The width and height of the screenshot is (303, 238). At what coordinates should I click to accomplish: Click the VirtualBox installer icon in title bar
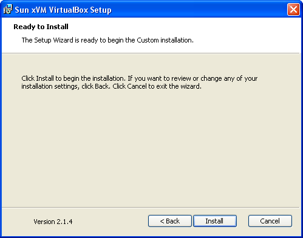pyautogui.click(x=8, y=9)
